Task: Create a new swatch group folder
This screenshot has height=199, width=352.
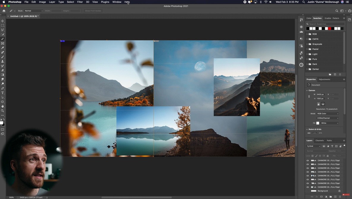Action: tap(330, 74)
